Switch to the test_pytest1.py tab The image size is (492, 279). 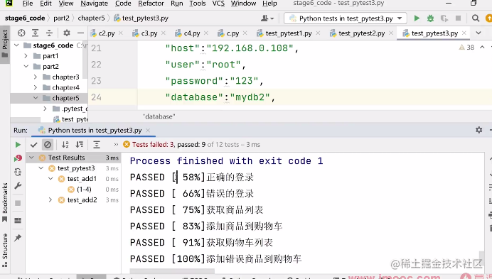click(x=289, y=33)
